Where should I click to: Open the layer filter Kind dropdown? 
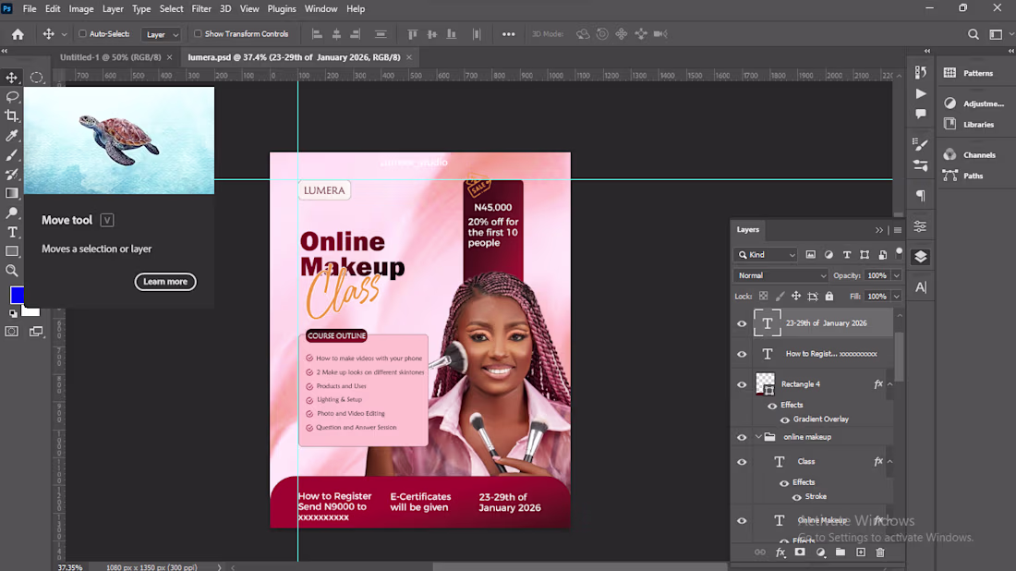pos(766,255)
